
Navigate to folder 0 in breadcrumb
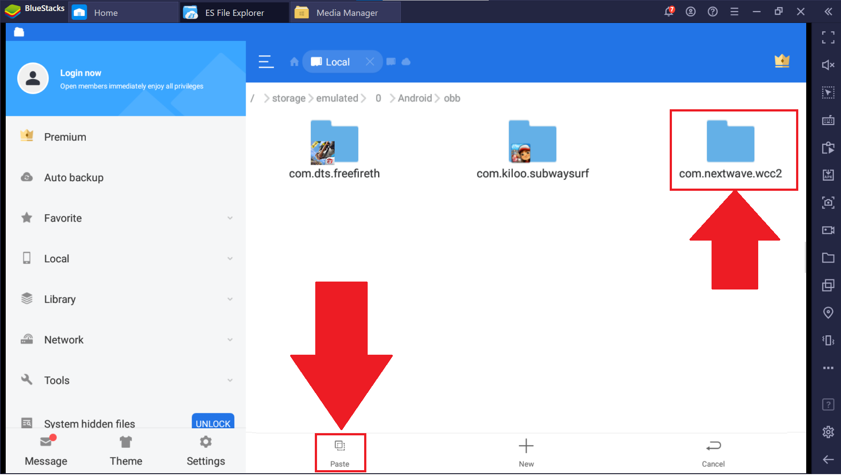(x=378, y=98)
